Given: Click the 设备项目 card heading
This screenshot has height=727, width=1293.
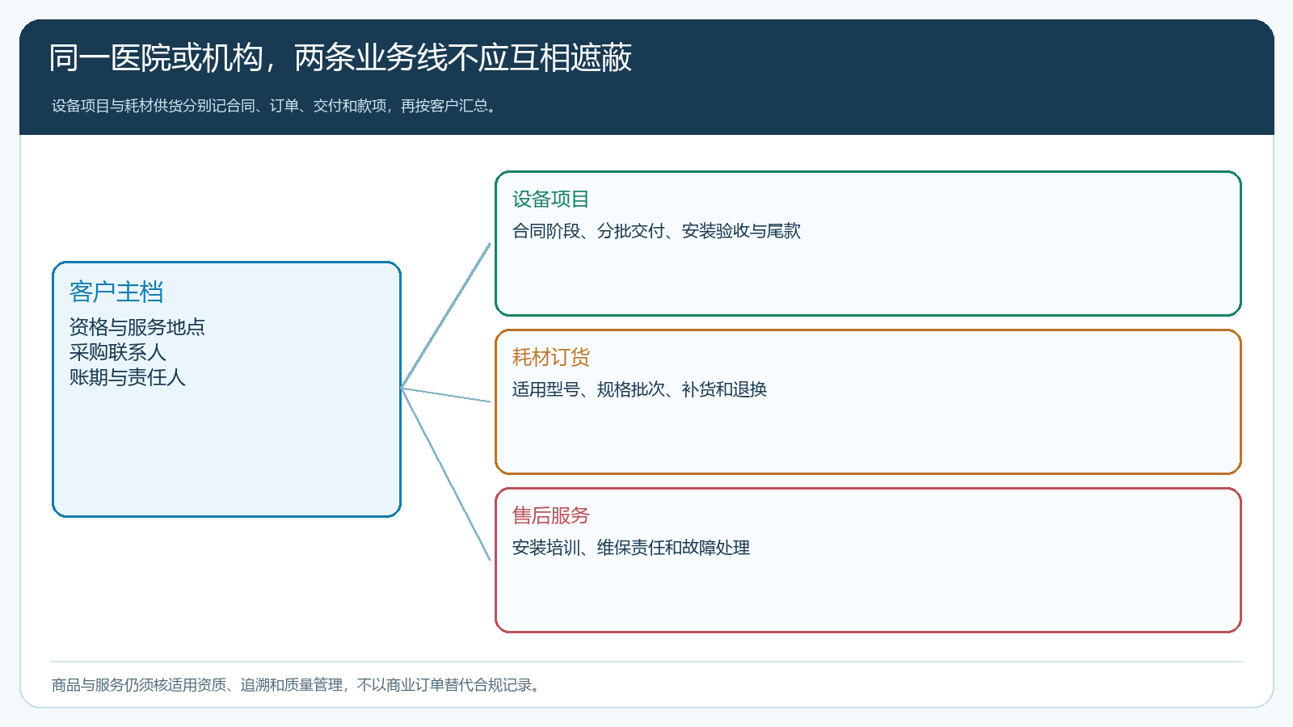Looking at the screenshot, I should [551, 200].
